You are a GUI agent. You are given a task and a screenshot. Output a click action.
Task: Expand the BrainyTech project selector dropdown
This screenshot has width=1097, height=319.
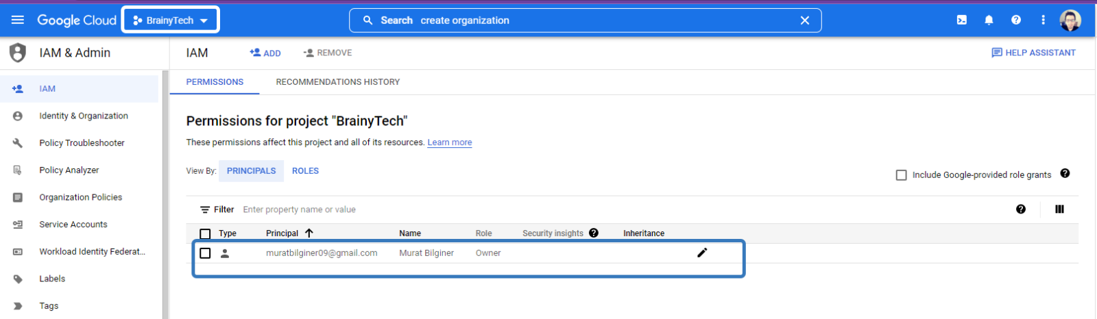171,20
